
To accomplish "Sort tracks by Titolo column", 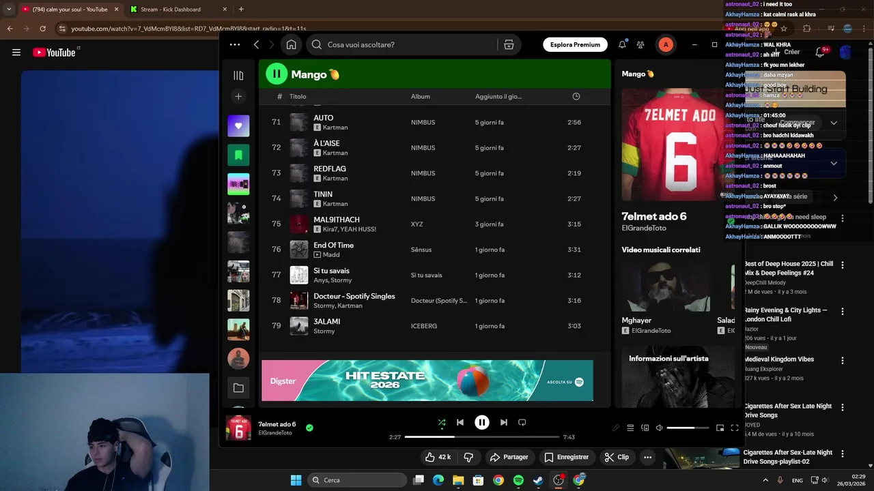I will pyautogui.click(x=298, y=96).
